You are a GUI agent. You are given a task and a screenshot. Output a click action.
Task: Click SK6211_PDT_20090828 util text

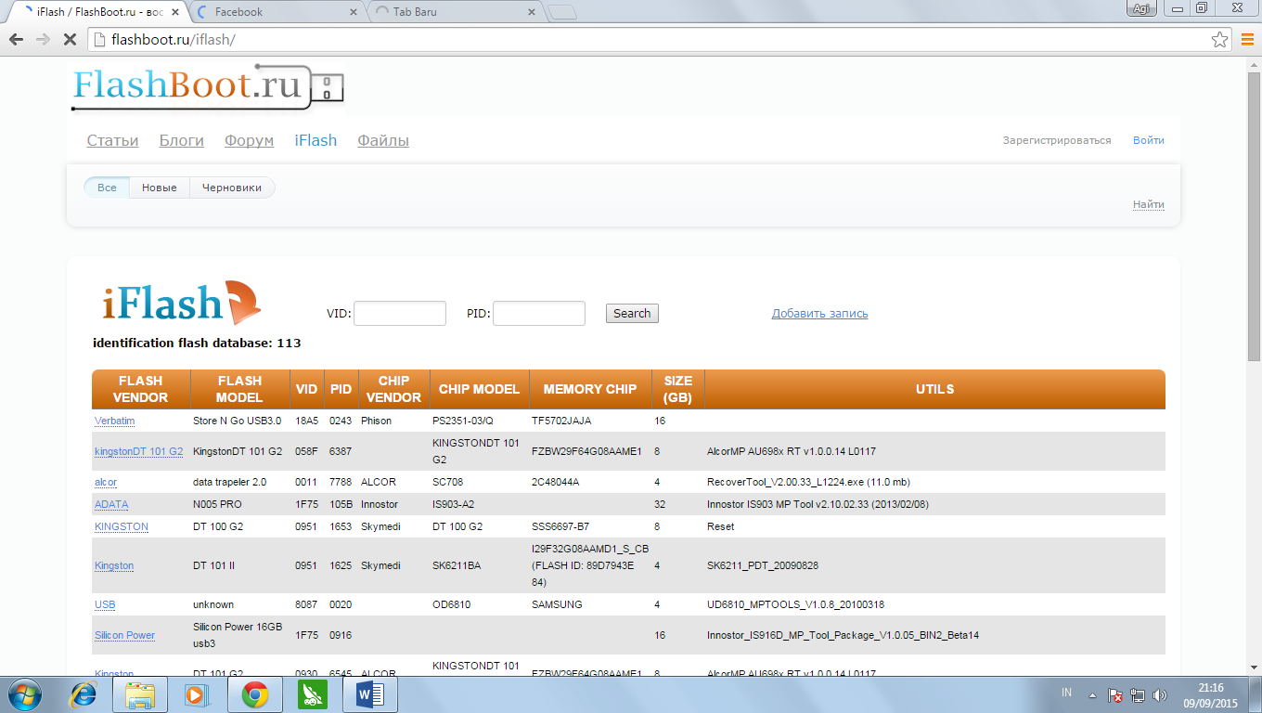coord(763,565)
